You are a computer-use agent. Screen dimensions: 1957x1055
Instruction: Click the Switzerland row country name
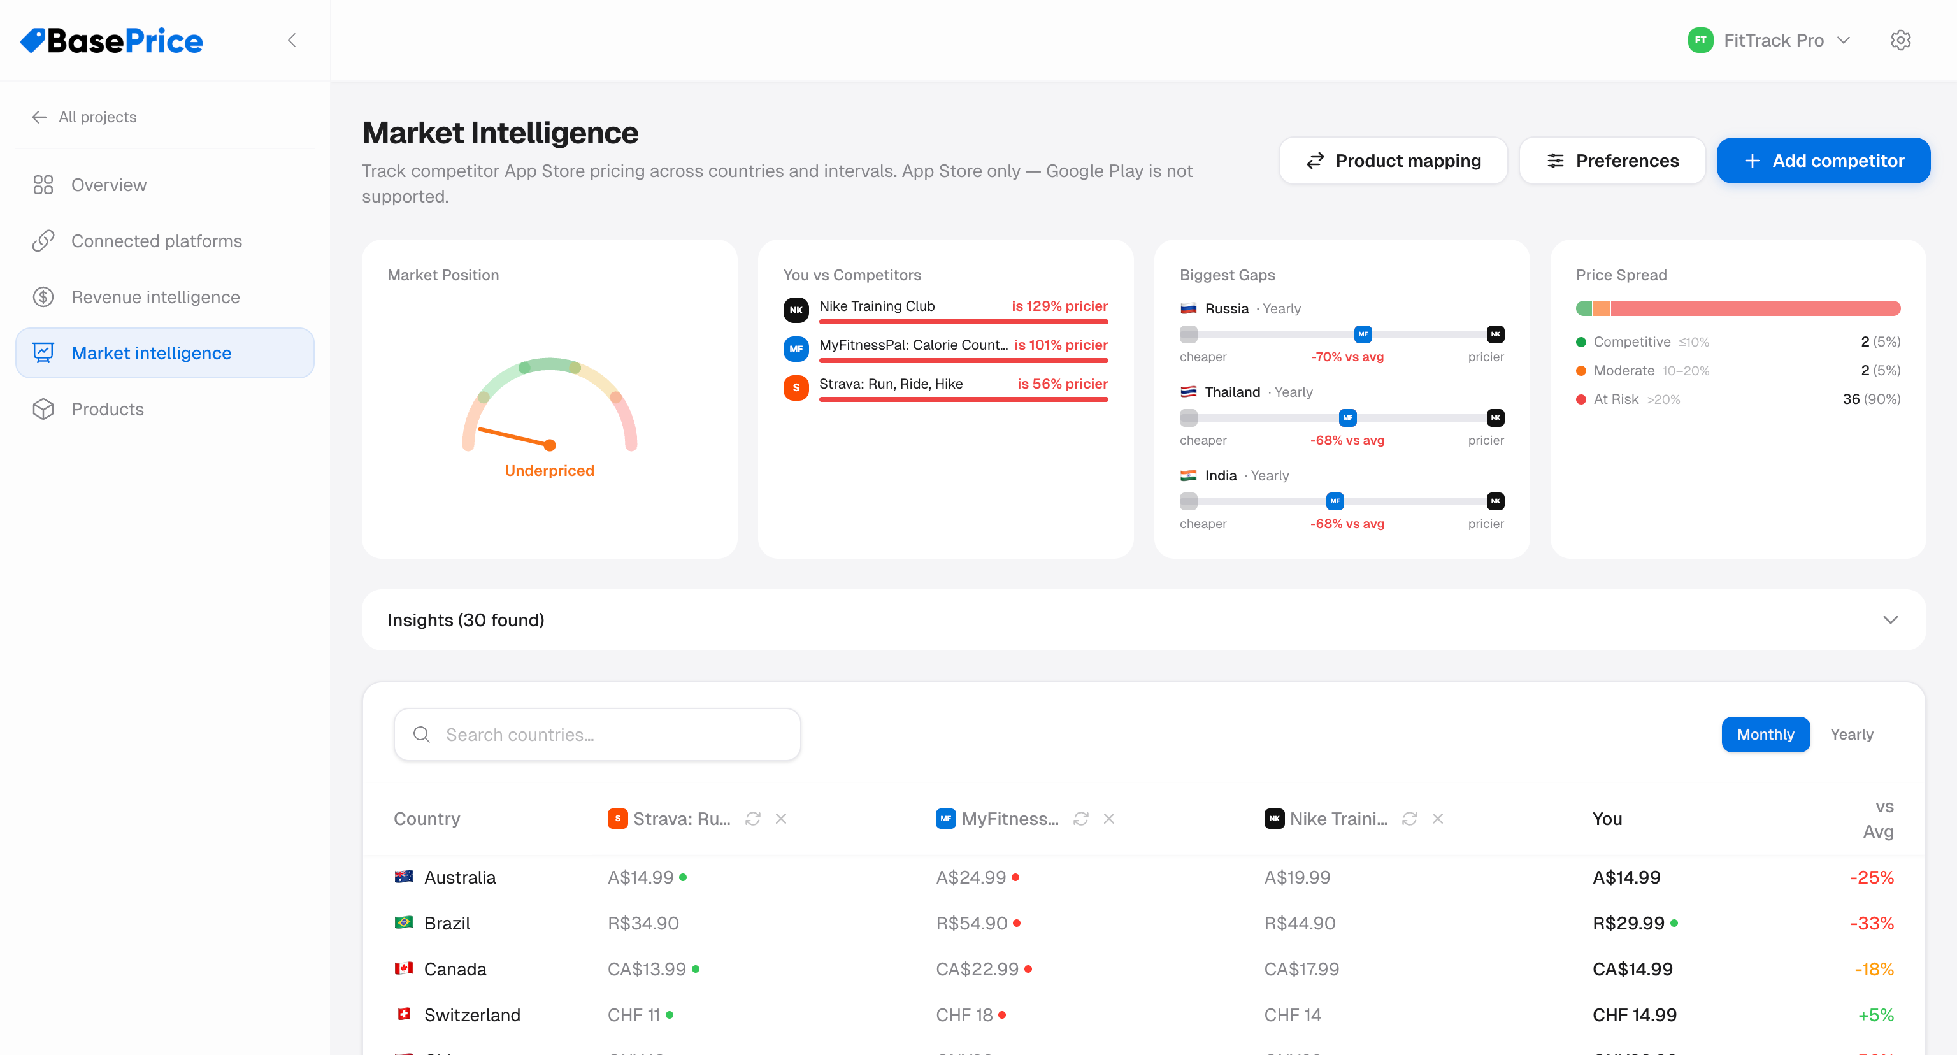[x=472, y=1016]
